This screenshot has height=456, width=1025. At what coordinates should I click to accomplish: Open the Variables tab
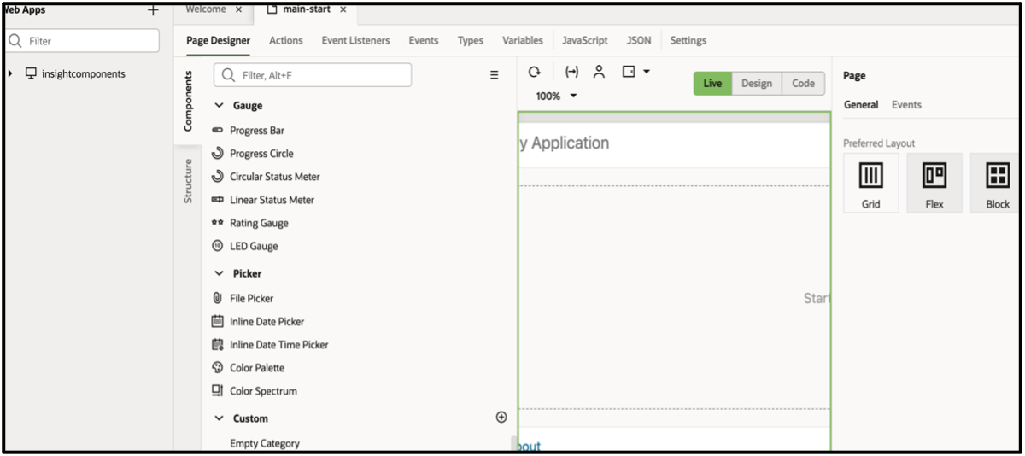click(x=523, y=40)
